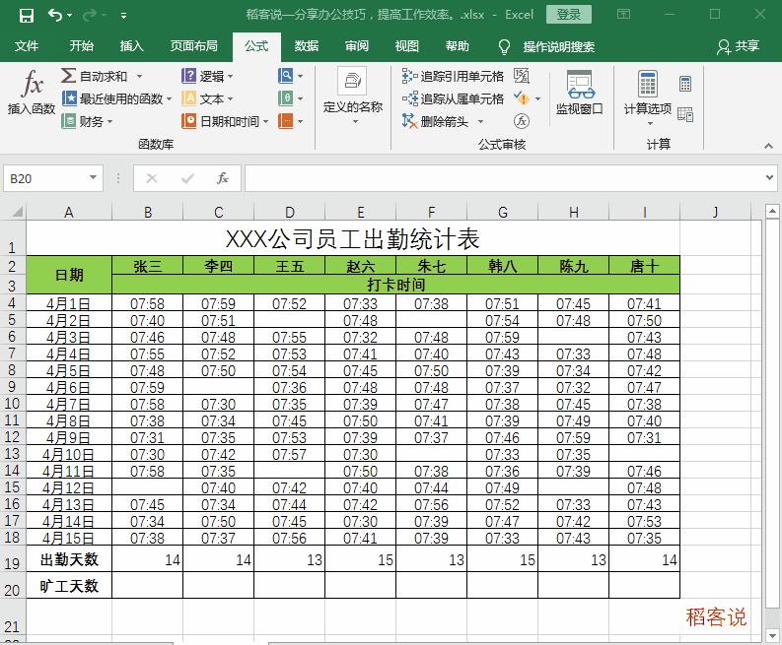Expand the 自动求和 dropdown arrow
Screen dimensions: 782x645
[x=139, y=76]
